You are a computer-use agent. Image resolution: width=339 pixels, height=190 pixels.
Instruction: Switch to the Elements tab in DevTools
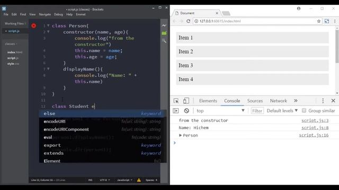(208, 101)
